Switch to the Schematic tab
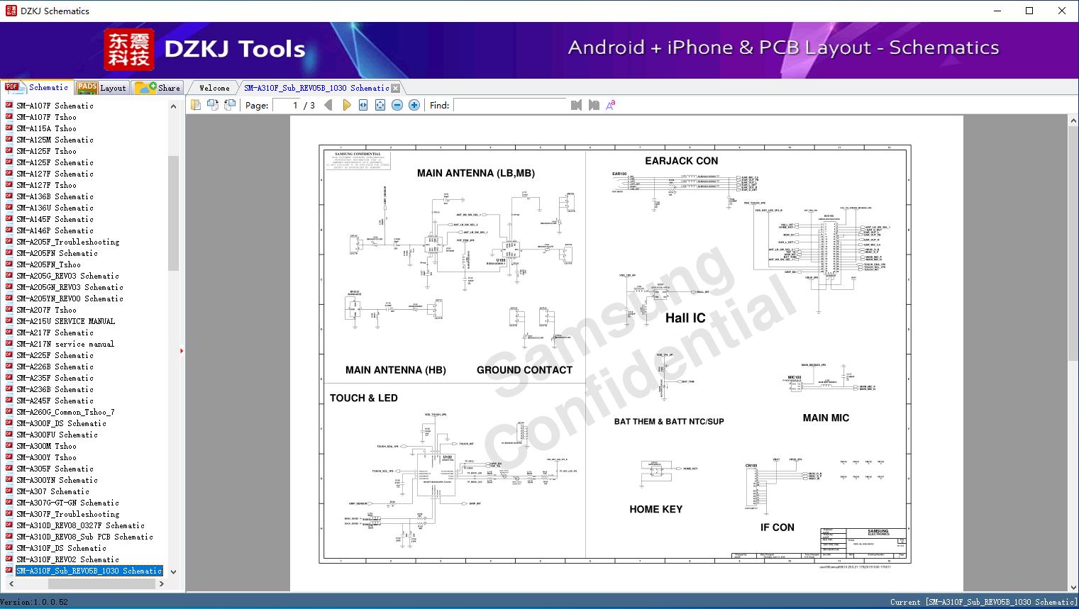 click(37, 87)
